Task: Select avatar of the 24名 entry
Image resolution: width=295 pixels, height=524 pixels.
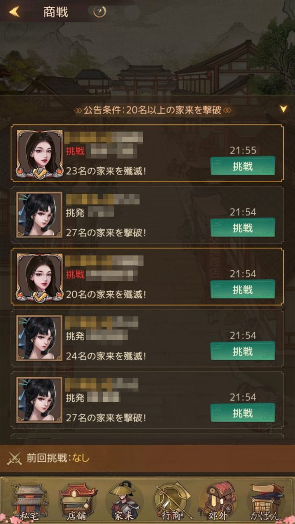Action: click(39, 338)
